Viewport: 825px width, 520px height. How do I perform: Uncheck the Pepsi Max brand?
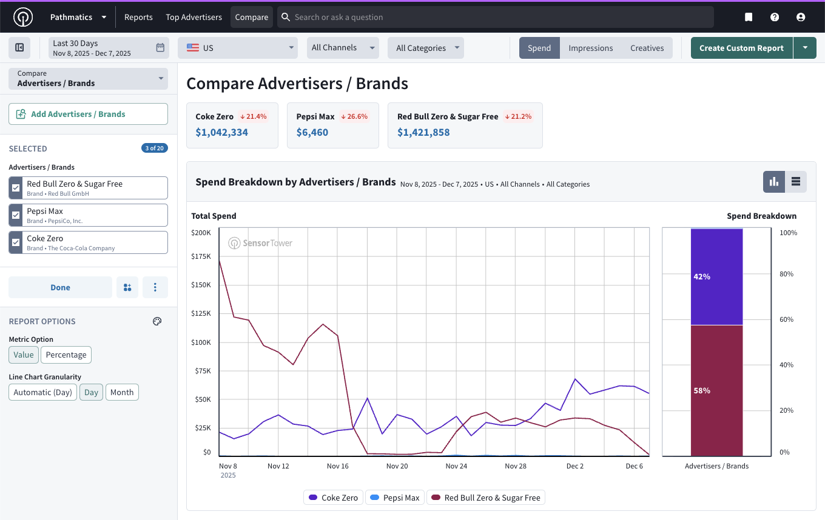16,215
